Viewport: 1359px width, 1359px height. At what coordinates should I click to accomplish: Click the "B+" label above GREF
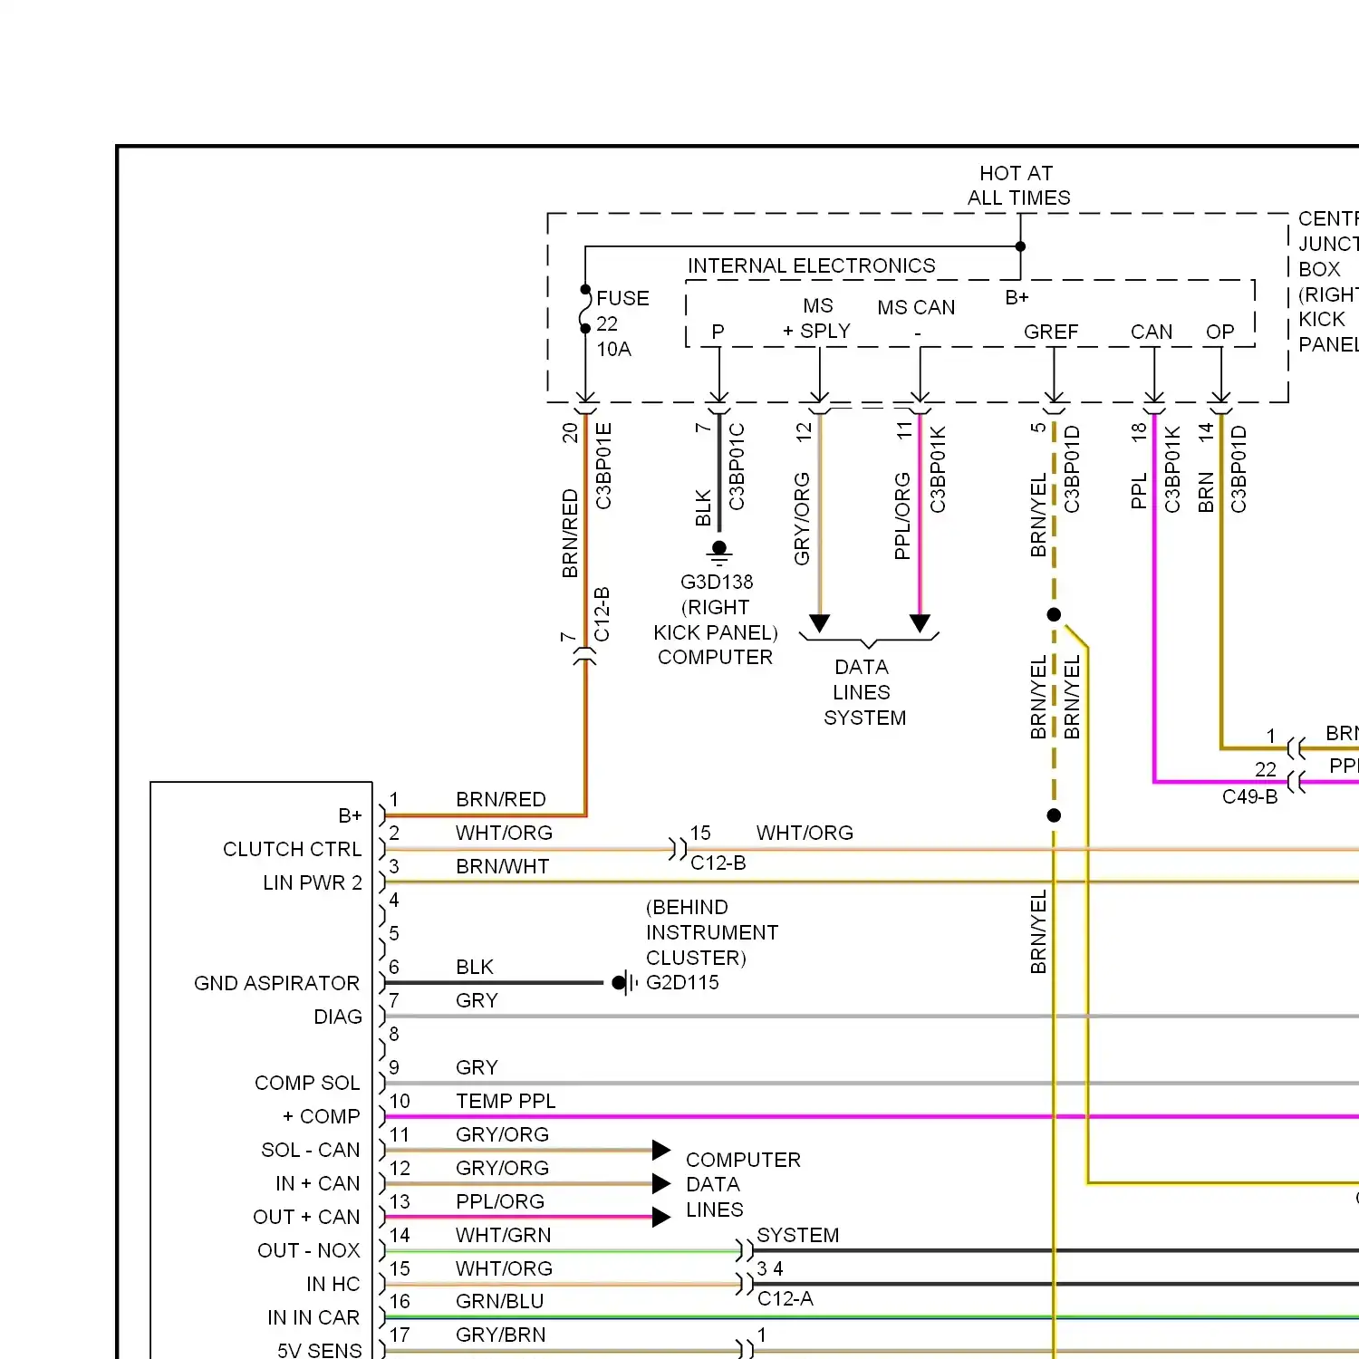pos(1017,297)
